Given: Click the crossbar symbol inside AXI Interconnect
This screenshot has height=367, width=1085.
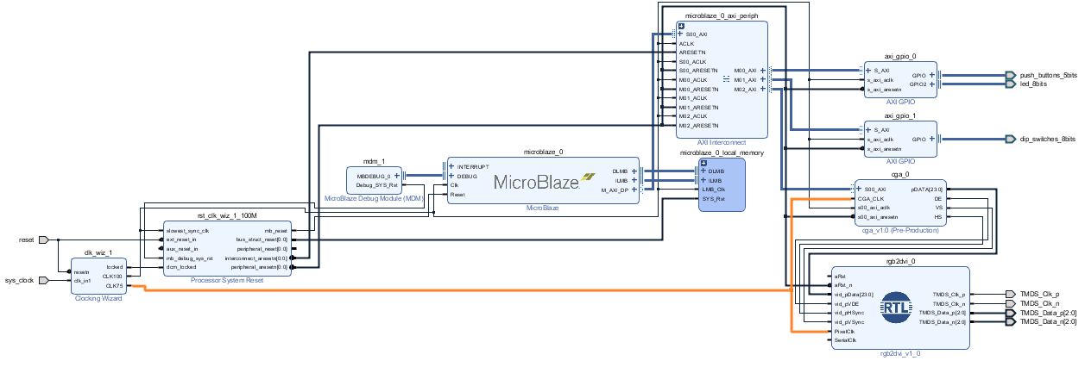Looking at the screenshot, I should (x=727, y=79).
